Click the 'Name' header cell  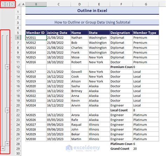(x=79, y=33)
